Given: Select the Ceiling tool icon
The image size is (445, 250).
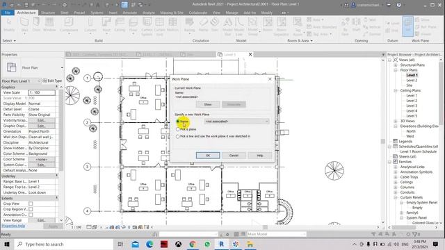Looking at the screenshot, I should [x=120, y=24].
